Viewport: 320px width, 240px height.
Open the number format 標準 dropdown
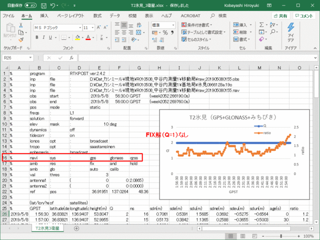pyautogui.click(x=173, y=25)
